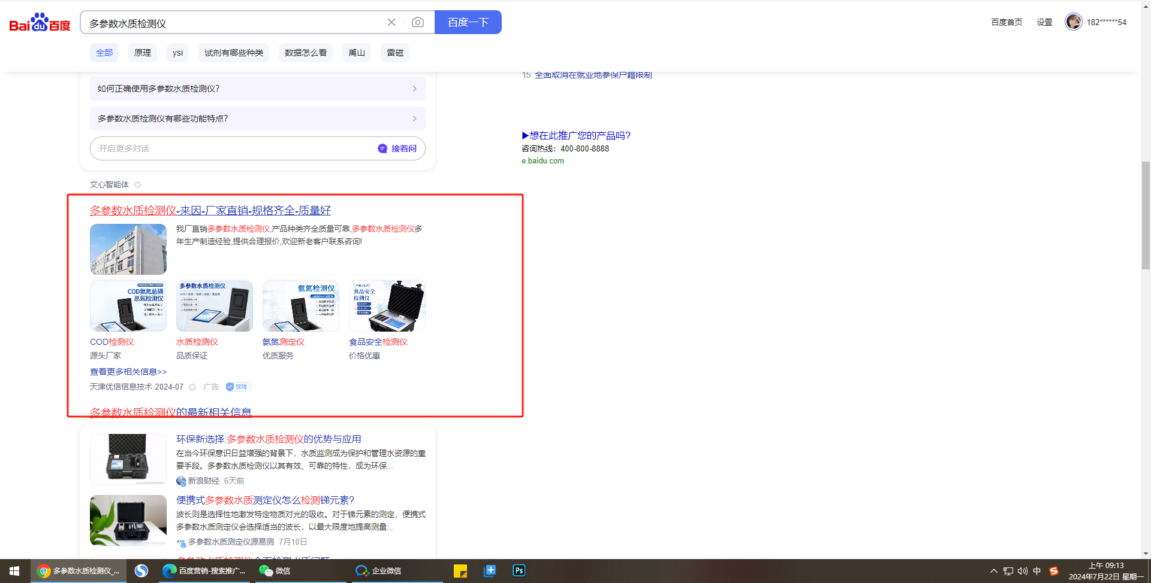Open the user profile avatar

tap(1073, 22)
